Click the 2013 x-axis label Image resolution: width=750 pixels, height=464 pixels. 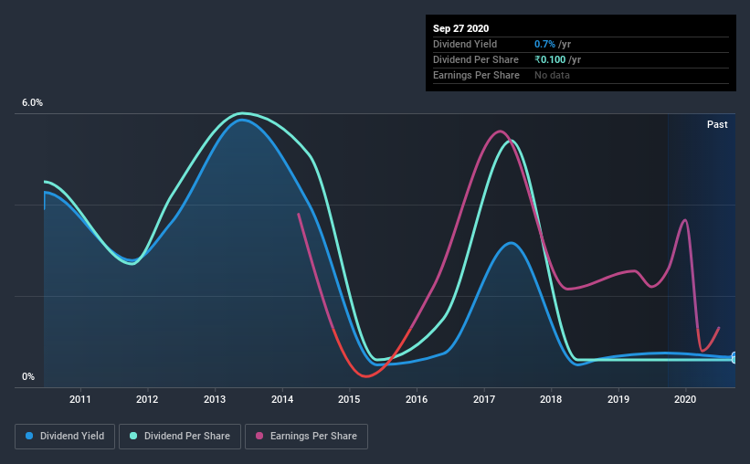pyautogui.click(x=215, y=399)
